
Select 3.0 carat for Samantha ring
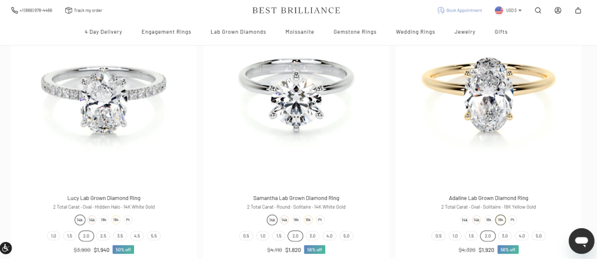click(x=312, y=236)
